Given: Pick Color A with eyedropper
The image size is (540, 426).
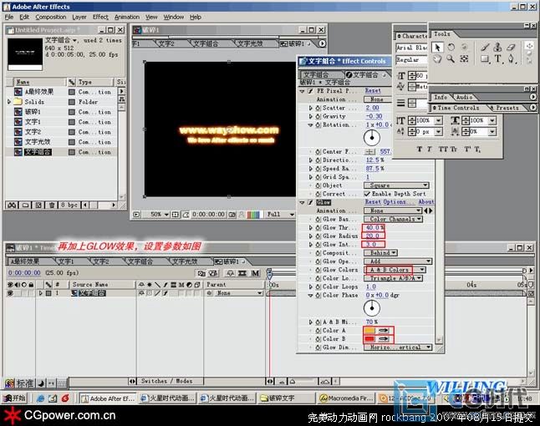Looking at the screenshot, I should coord(384,331).
